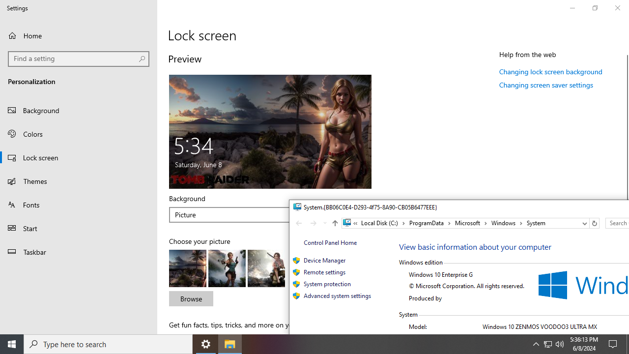
Task: Open the Fonts page
Action: point(79,205)
